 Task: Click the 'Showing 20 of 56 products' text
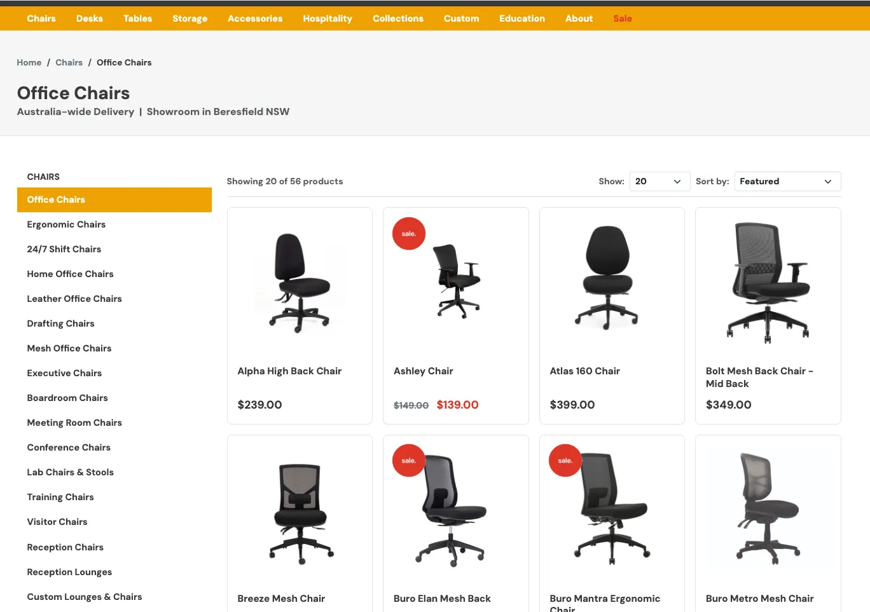[x=284, y=181]
